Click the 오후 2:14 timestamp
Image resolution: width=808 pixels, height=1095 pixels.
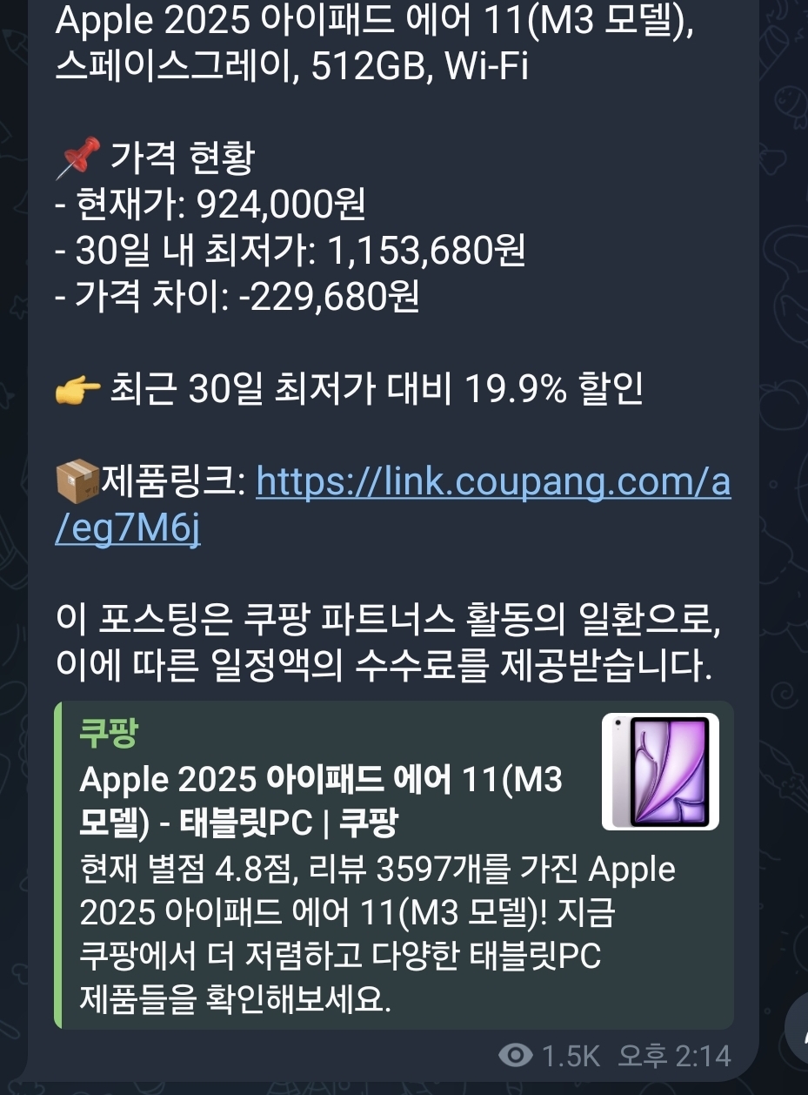674,1057
